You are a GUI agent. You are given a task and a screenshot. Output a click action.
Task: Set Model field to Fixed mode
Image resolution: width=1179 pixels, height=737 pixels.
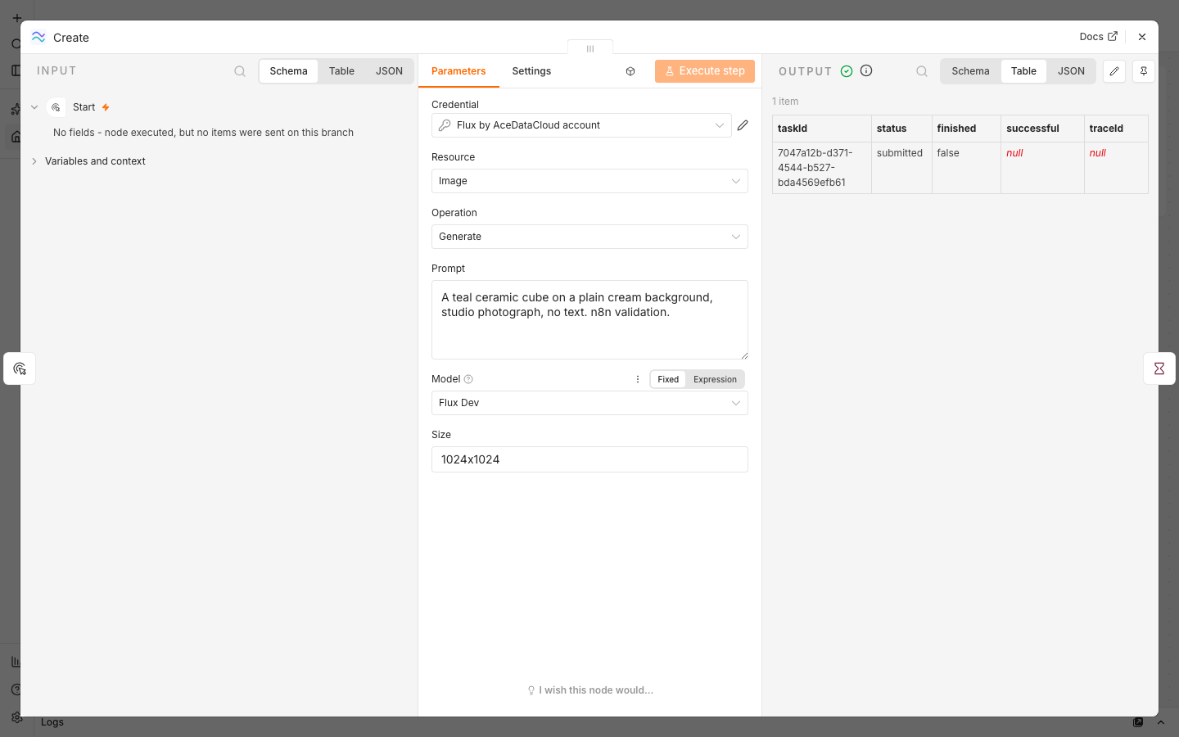pyautogui.click(x=668, y=379)
